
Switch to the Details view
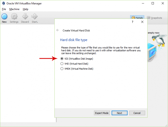click(137, 18)
